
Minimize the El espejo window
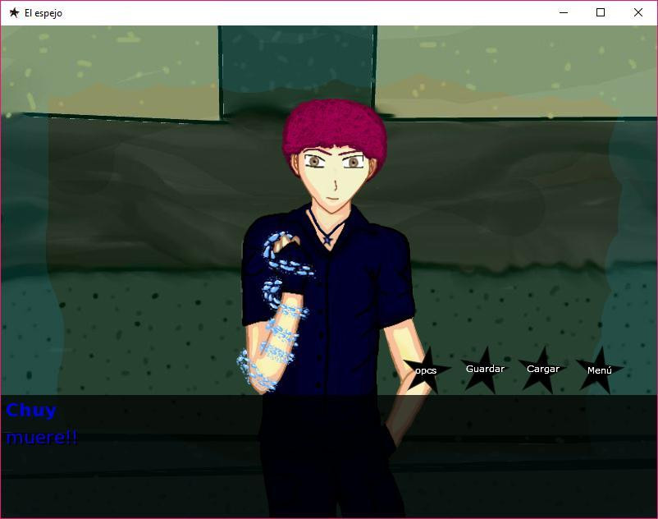coord(564,12)
